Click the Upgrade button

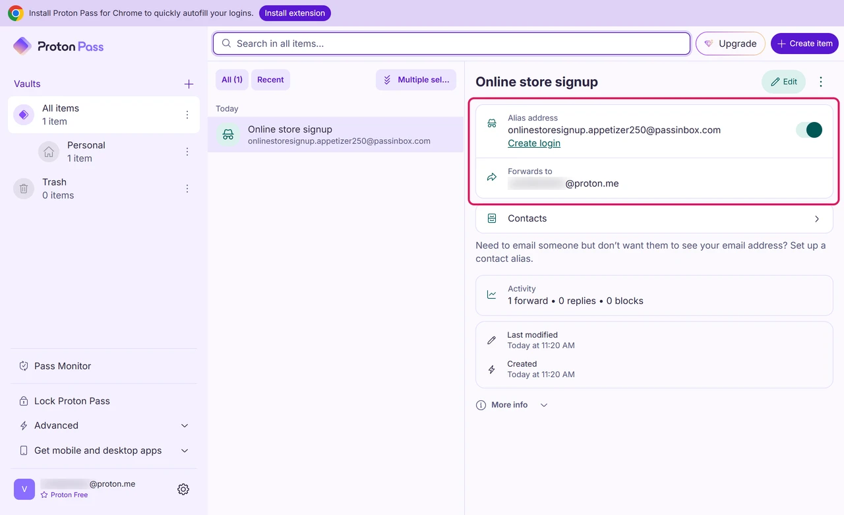point(730,44)
